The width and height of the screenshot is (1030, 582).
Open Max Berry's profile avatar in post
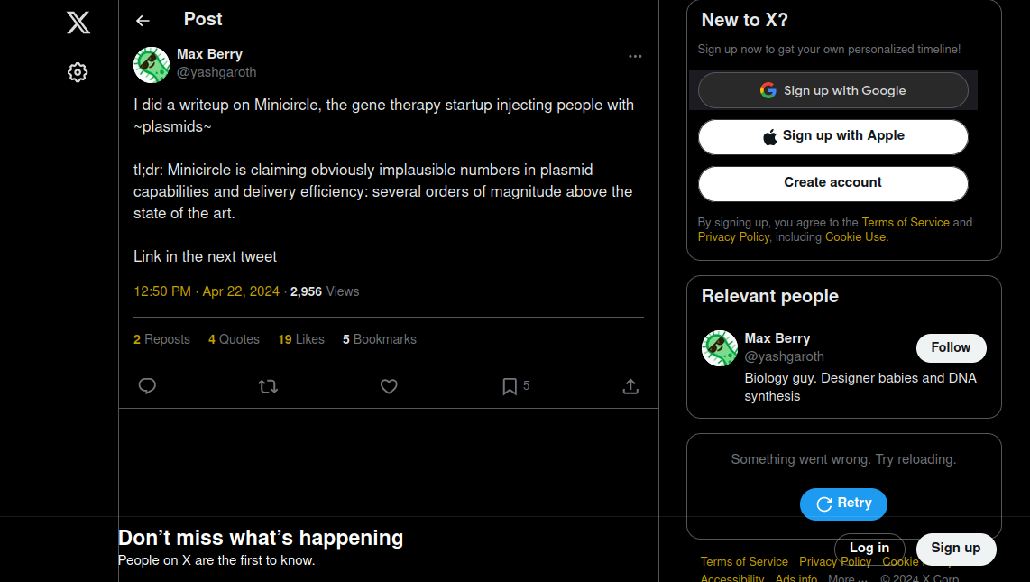[152, 64]
